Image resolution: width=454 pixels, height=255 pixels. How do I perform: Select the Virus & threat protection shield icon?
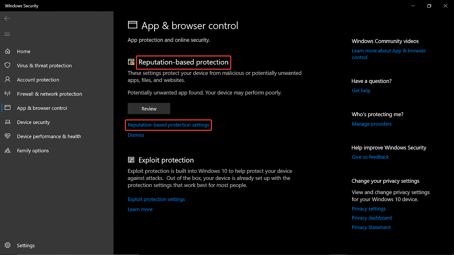8,65
